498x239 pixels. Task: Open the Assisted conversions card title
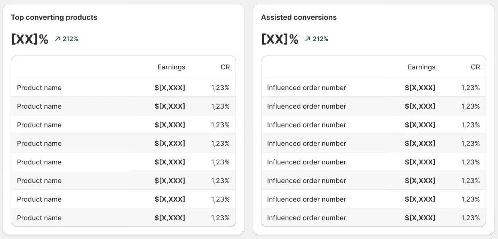[x=299, y=17]
